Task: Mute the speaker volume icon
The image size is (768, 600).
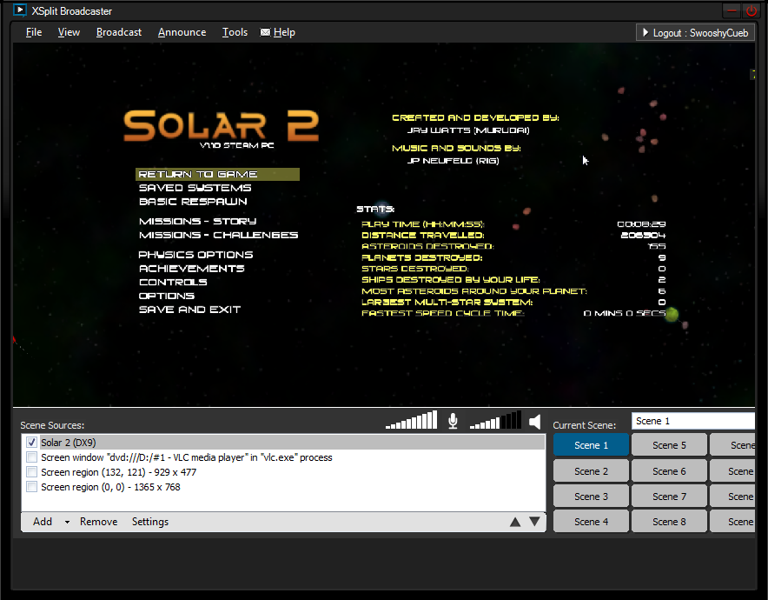Action: click(535, 422)
